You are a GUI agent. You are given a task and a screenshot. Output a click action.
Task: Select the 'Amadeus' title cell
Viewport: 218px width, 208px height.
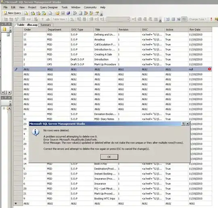click(x=105, y=40)
